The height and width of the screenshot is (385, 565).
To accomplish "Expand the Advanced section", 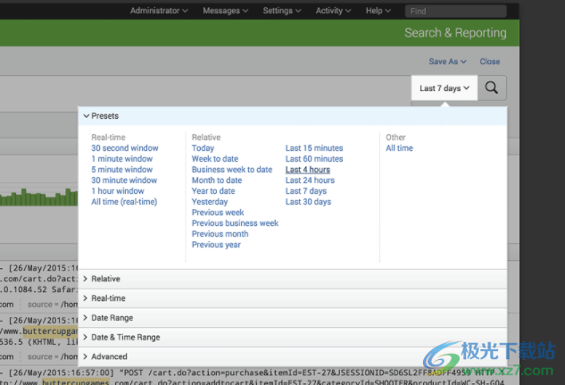I will (x=292, y=356).
